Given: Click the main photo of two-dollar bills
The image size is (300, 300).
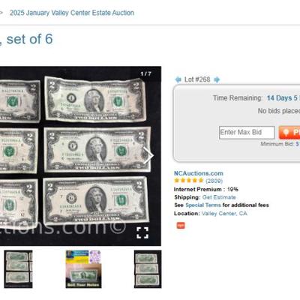Looking at the screenshot, I should tap(80, 156).
